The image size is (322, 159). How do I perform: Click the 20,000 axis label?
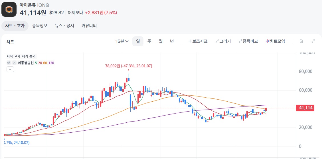(305, 127)
